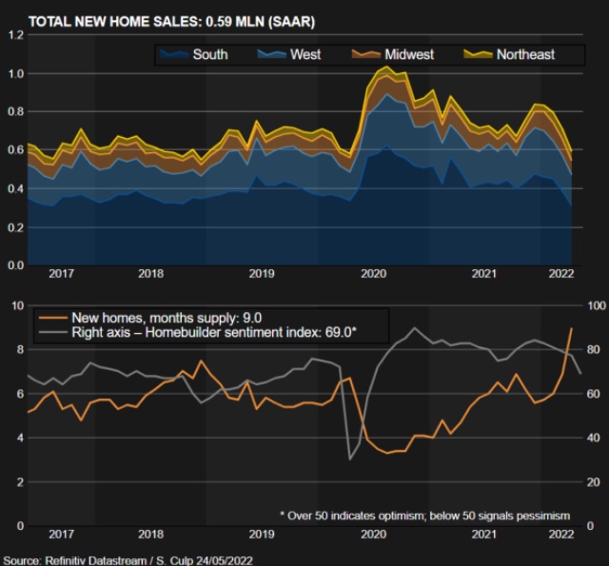The width and height of the screenshot is (609, 566).
Task: Click the 'Over 50 indicates optimism' footnote
Action: [x=424, y=515]
